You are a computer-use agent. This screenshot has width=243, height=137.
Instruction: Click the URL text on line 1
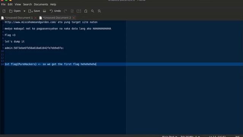[30, 22]
